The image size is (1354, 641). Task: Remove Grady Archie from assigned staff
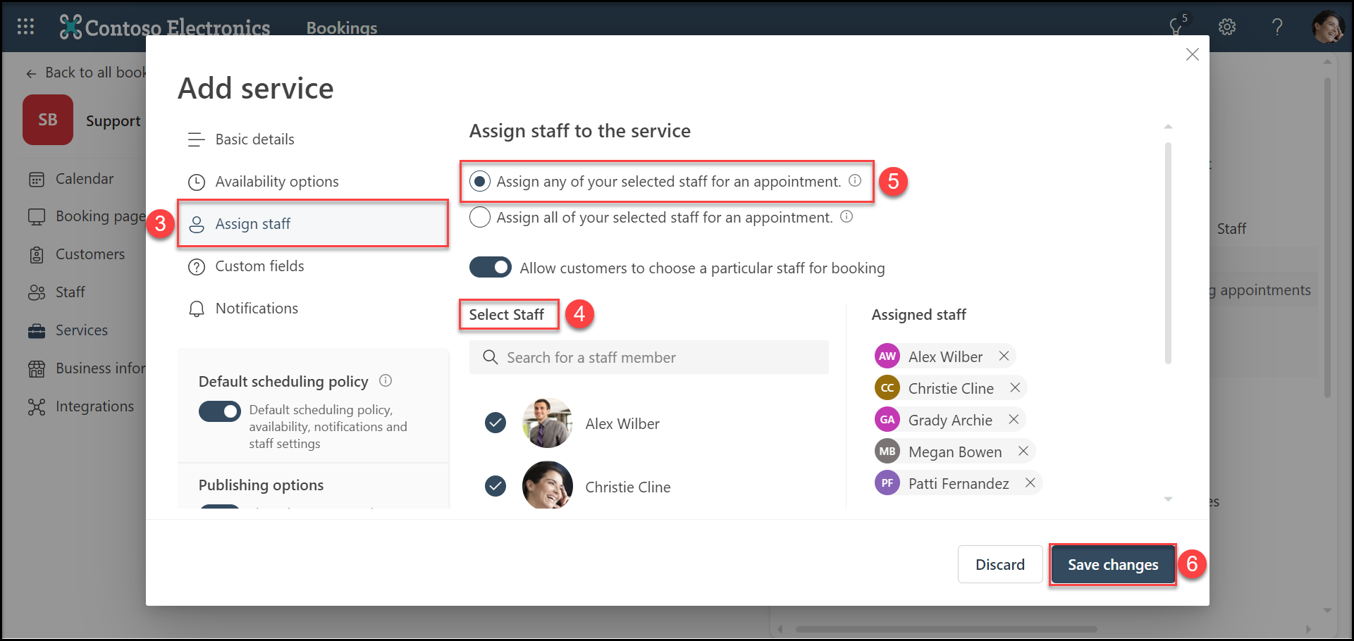point(1014,420)
